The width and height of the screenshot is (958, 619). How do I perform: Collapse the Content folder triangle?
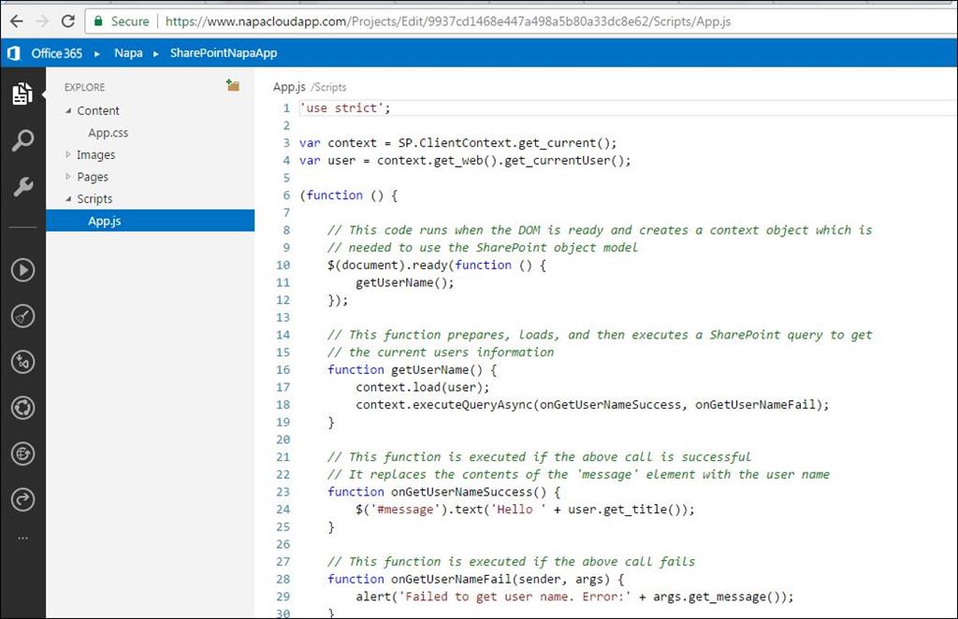click(x=68, y=110)
